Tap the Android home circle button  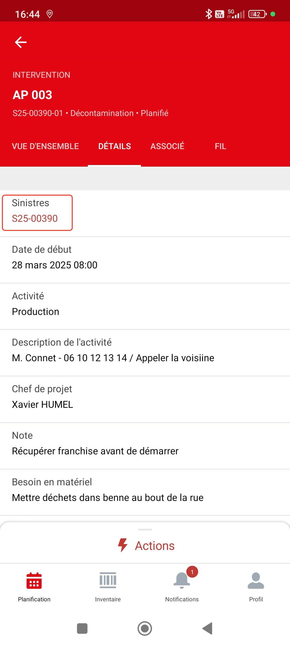(145, 629)
